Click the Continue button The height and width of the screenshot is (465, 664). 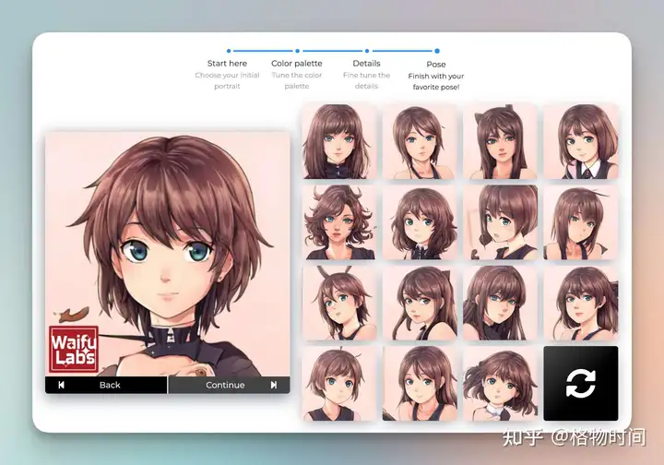(229, 385)
